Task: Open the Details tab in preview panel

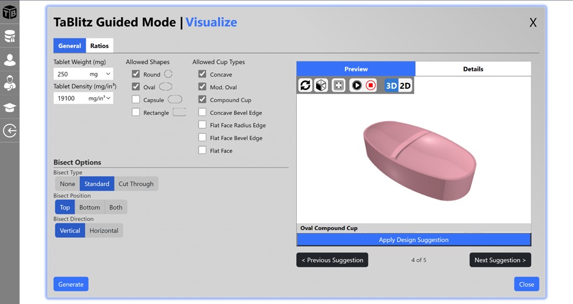Action: tap(473, 69)
